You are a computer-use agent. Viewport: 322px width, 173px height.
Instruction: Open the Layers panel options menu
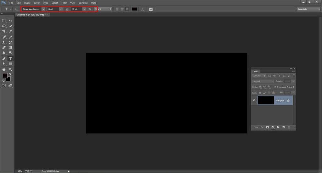click(294, 71)
